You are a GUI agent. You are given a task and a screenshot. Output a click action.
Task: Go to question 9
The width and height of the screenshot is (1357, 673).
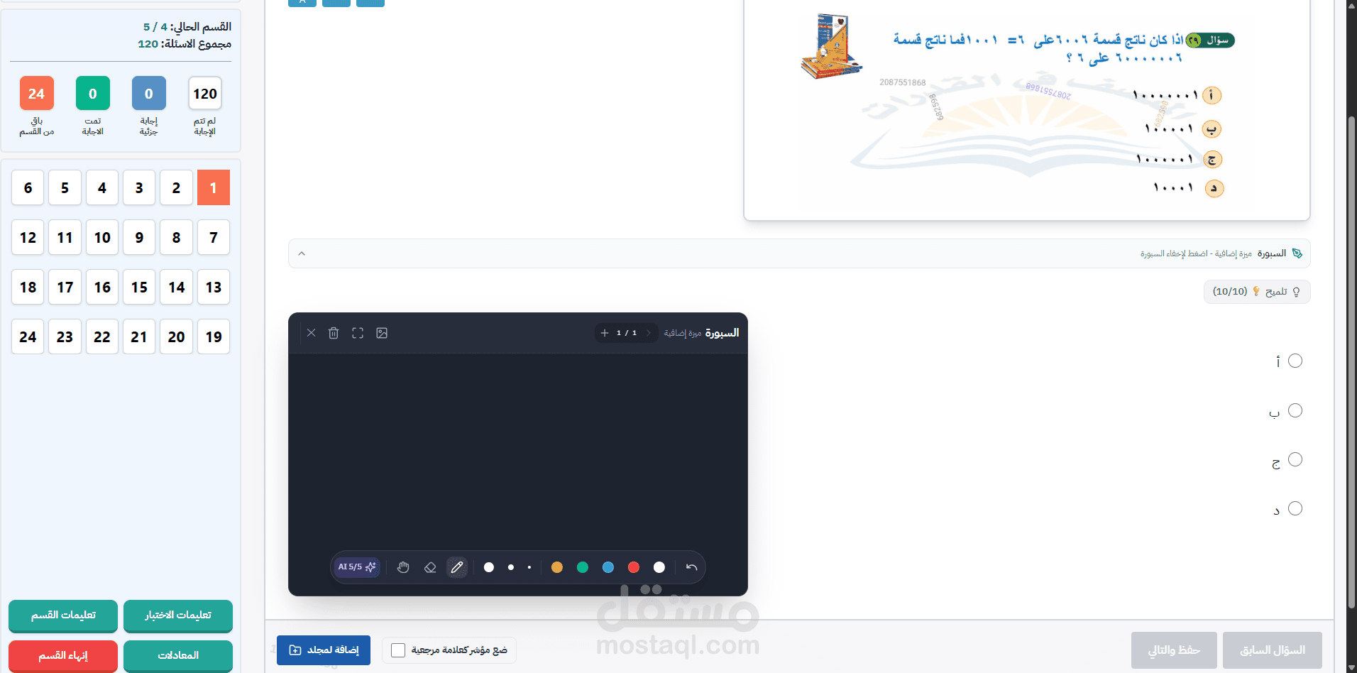click(139, 237)
